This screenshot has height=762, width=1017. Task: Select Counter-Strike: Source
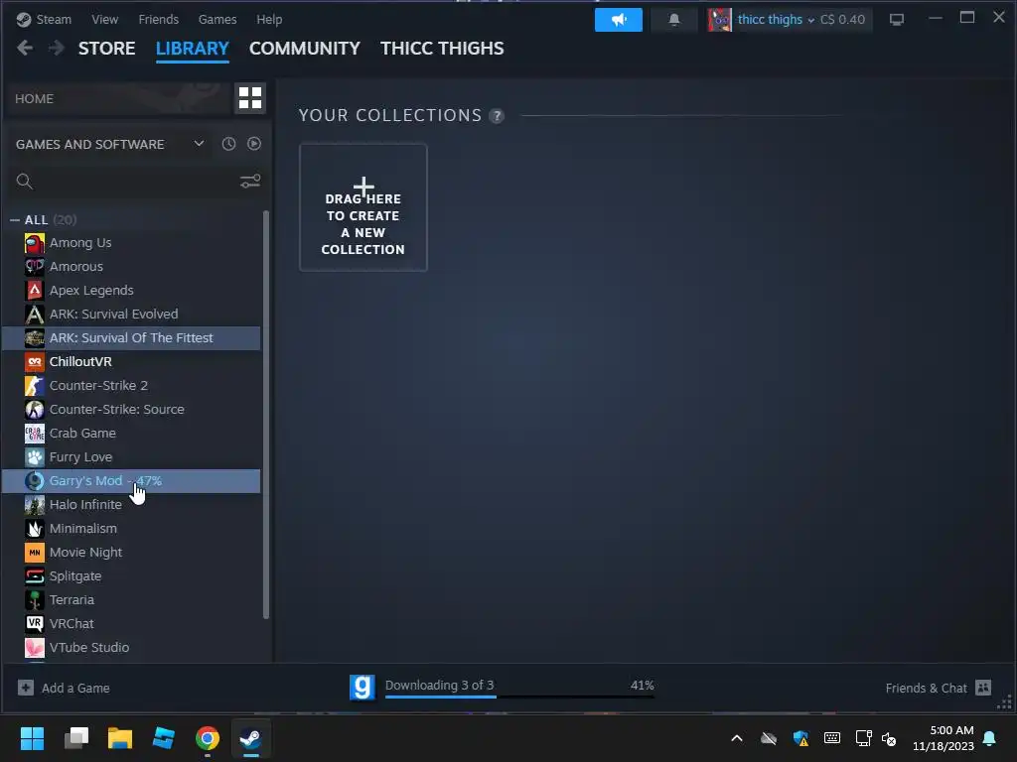click(x=131, y=410)
